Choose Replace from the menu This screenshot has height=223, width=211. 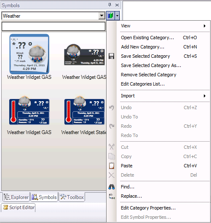pyautogui.click(x=158, y=196)
